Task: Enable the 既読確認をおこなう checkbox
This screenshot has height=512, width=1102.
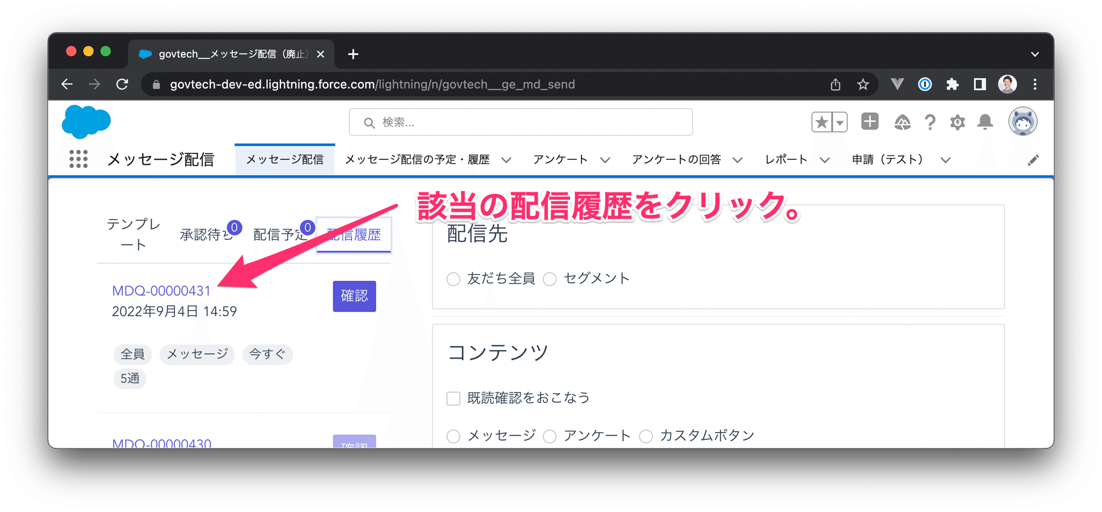Action: (x=453, y=397)
